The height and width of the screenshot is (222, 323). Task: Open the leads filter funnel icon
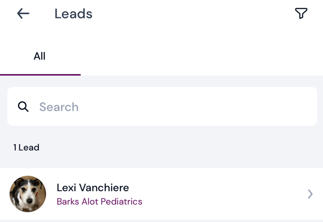[x=301, y=13]
